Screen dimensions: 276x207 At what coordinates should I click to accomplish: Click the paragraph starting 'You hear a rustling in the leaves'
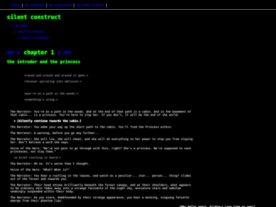pos(101,177)
